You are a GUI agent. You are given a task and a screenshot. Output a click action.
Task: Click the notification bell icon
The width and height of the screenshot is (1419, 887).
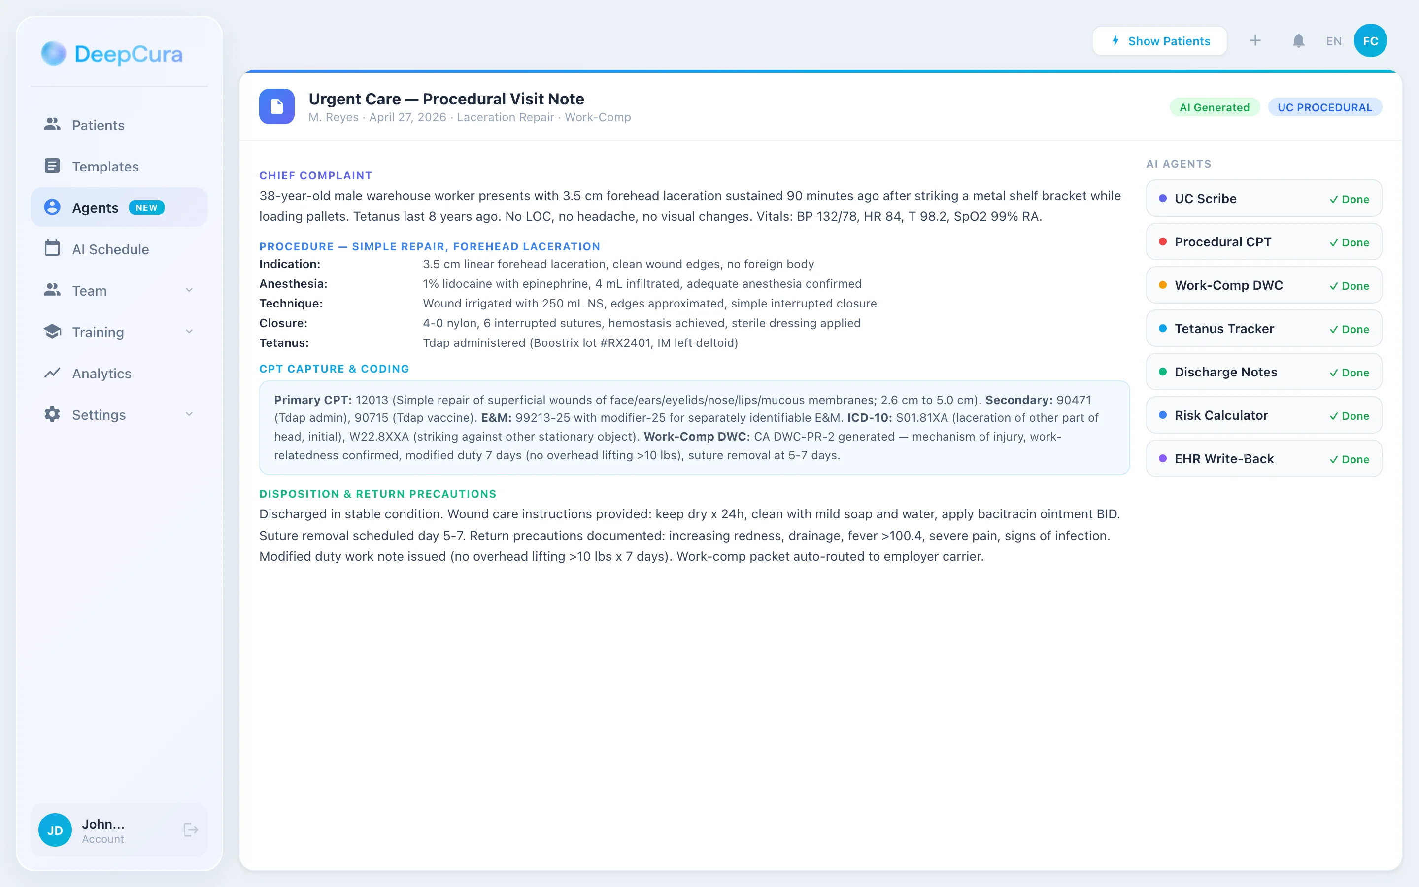click(x=1298, y=41)
